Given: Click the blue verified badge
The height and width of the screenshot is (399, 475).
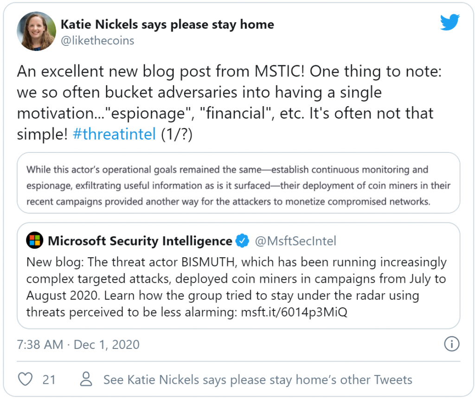Looking at the screenshot, I should coord(242,241).
